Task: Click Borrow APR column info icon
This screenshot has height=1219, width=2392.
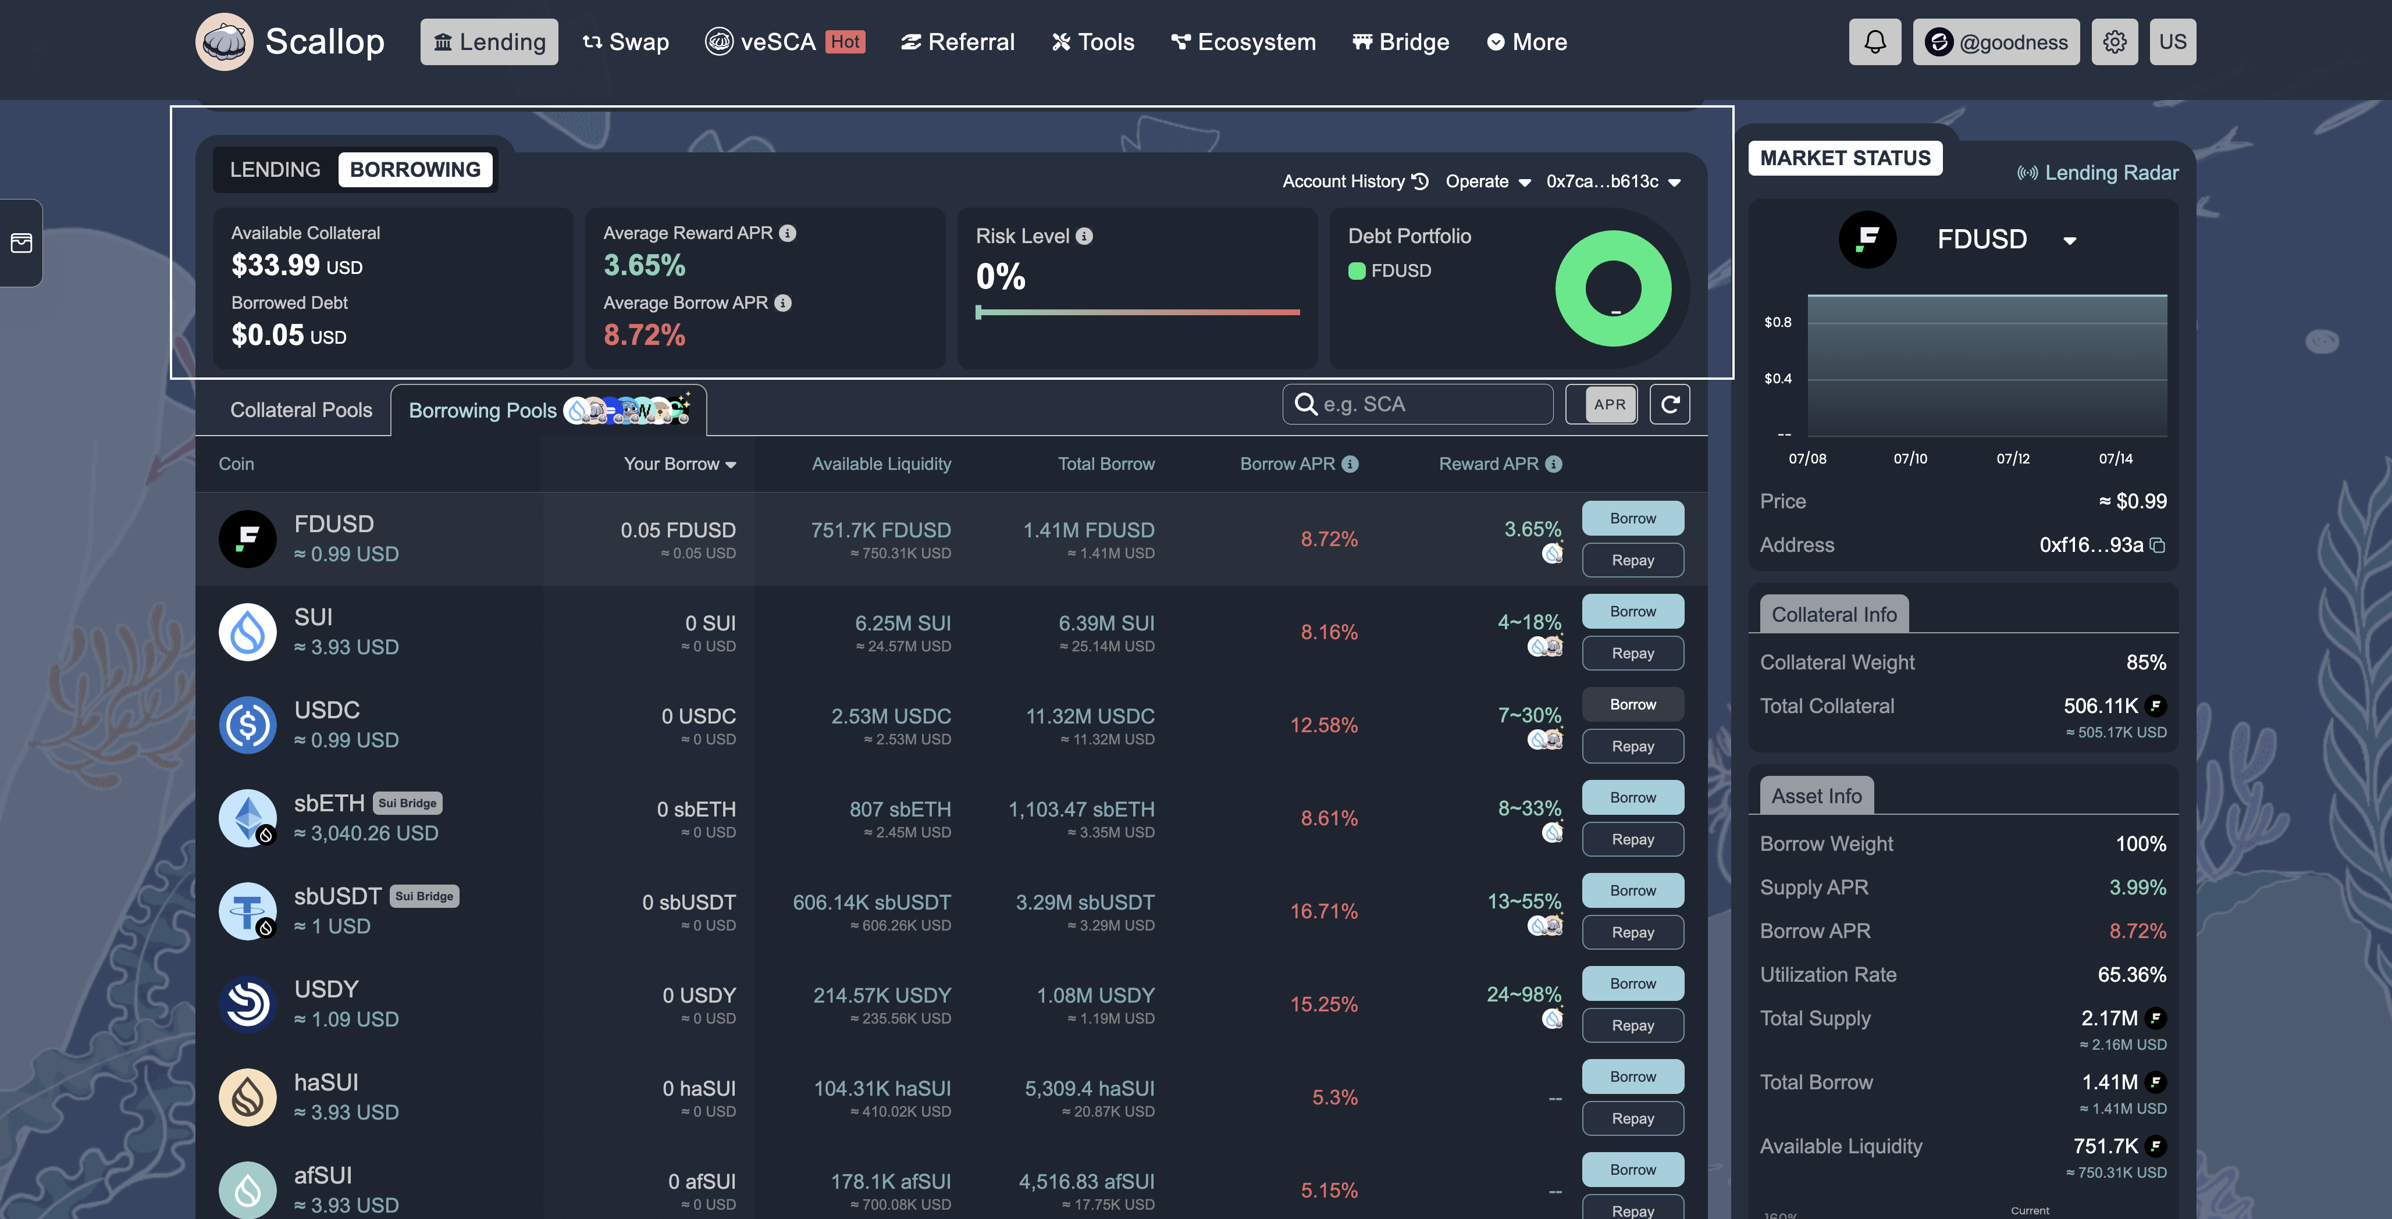Action: [1350, 464]
